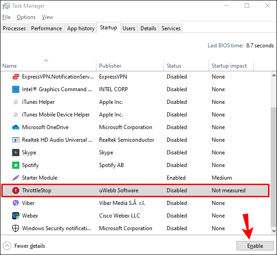
Task: Open the File menu
Action: click(6, 17)
